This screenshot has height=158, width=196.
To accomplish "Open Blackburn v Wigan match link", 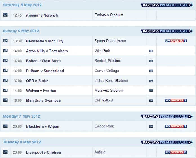I will [43, 127].
